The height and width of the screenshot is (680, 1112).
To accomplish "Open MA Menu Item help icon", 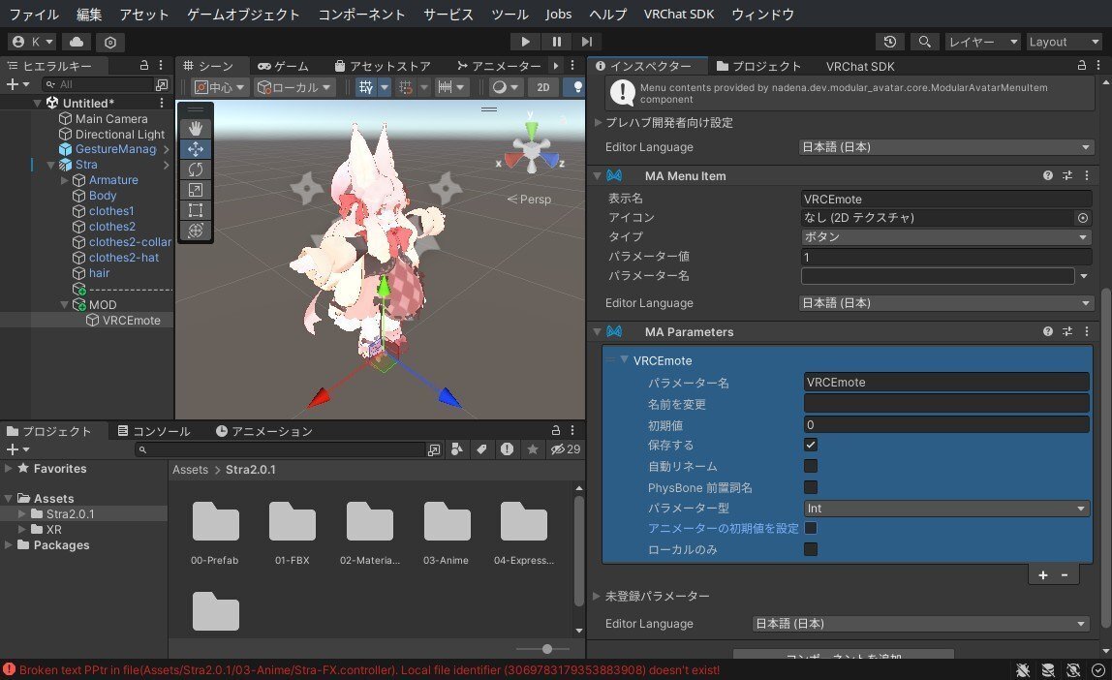I will pyautogui.click(x=1047, y=175).
